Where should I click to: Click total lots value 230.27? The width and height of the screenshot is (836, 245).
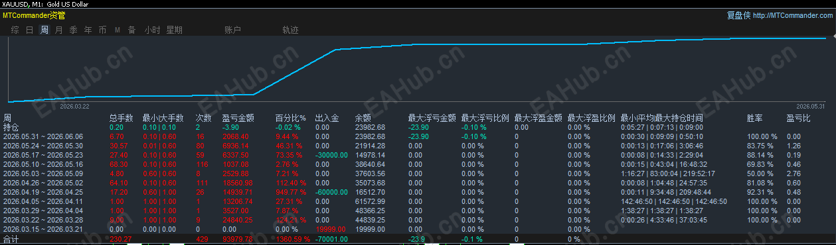(x=121, y=239)
